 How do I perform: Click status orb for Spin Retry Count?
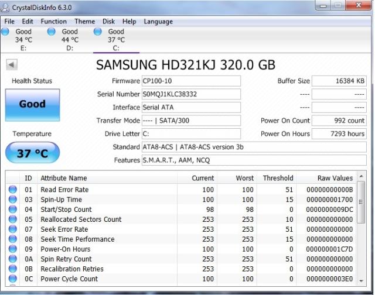(x=13, y=259)
